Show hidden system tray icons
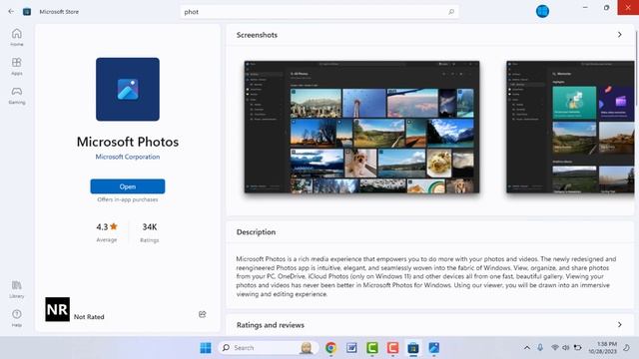 (527, 348)
